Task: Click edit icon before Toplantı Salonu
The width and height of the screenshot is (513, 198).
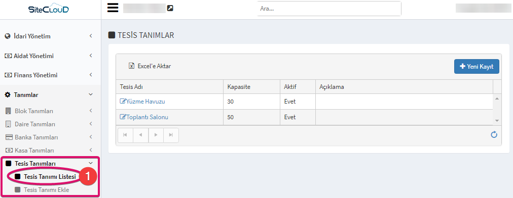Action: click(x=123, y=117)
